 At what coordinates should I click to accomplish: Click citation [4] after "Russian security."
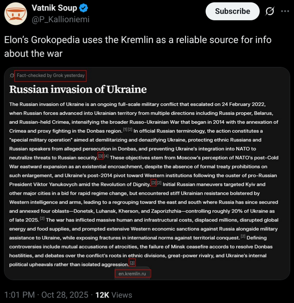(x=106, y=156)
